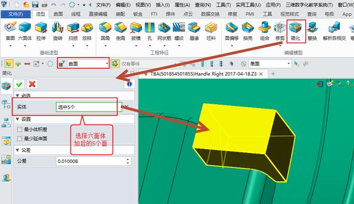Click the red minus remove-selection icon
The width and height of the screenshot is (354, 204).
click(27, 64)
